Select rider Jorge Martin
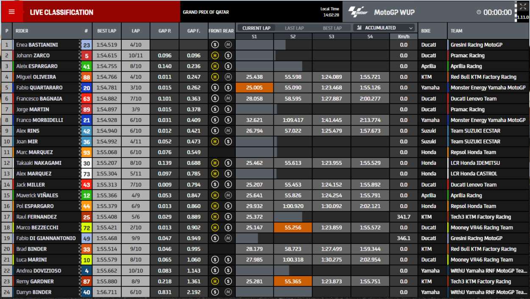The image size is (530, 299). coord(32,109)
